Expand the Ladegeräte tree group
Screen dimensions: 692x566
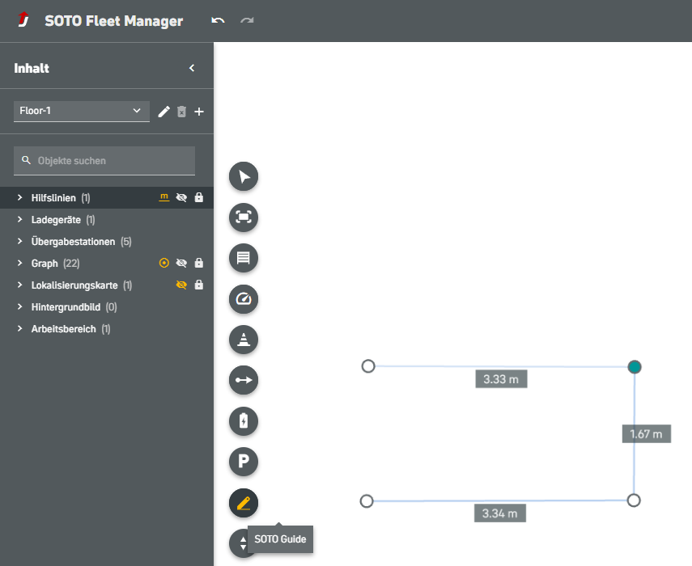click(x=19, y=220)
